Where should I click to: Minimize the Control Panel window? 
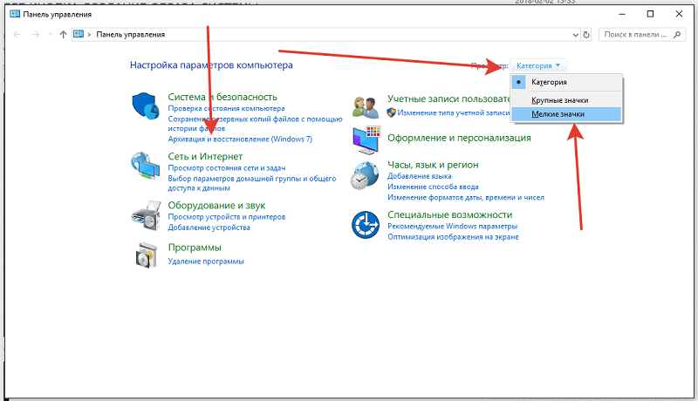point(622,14)
